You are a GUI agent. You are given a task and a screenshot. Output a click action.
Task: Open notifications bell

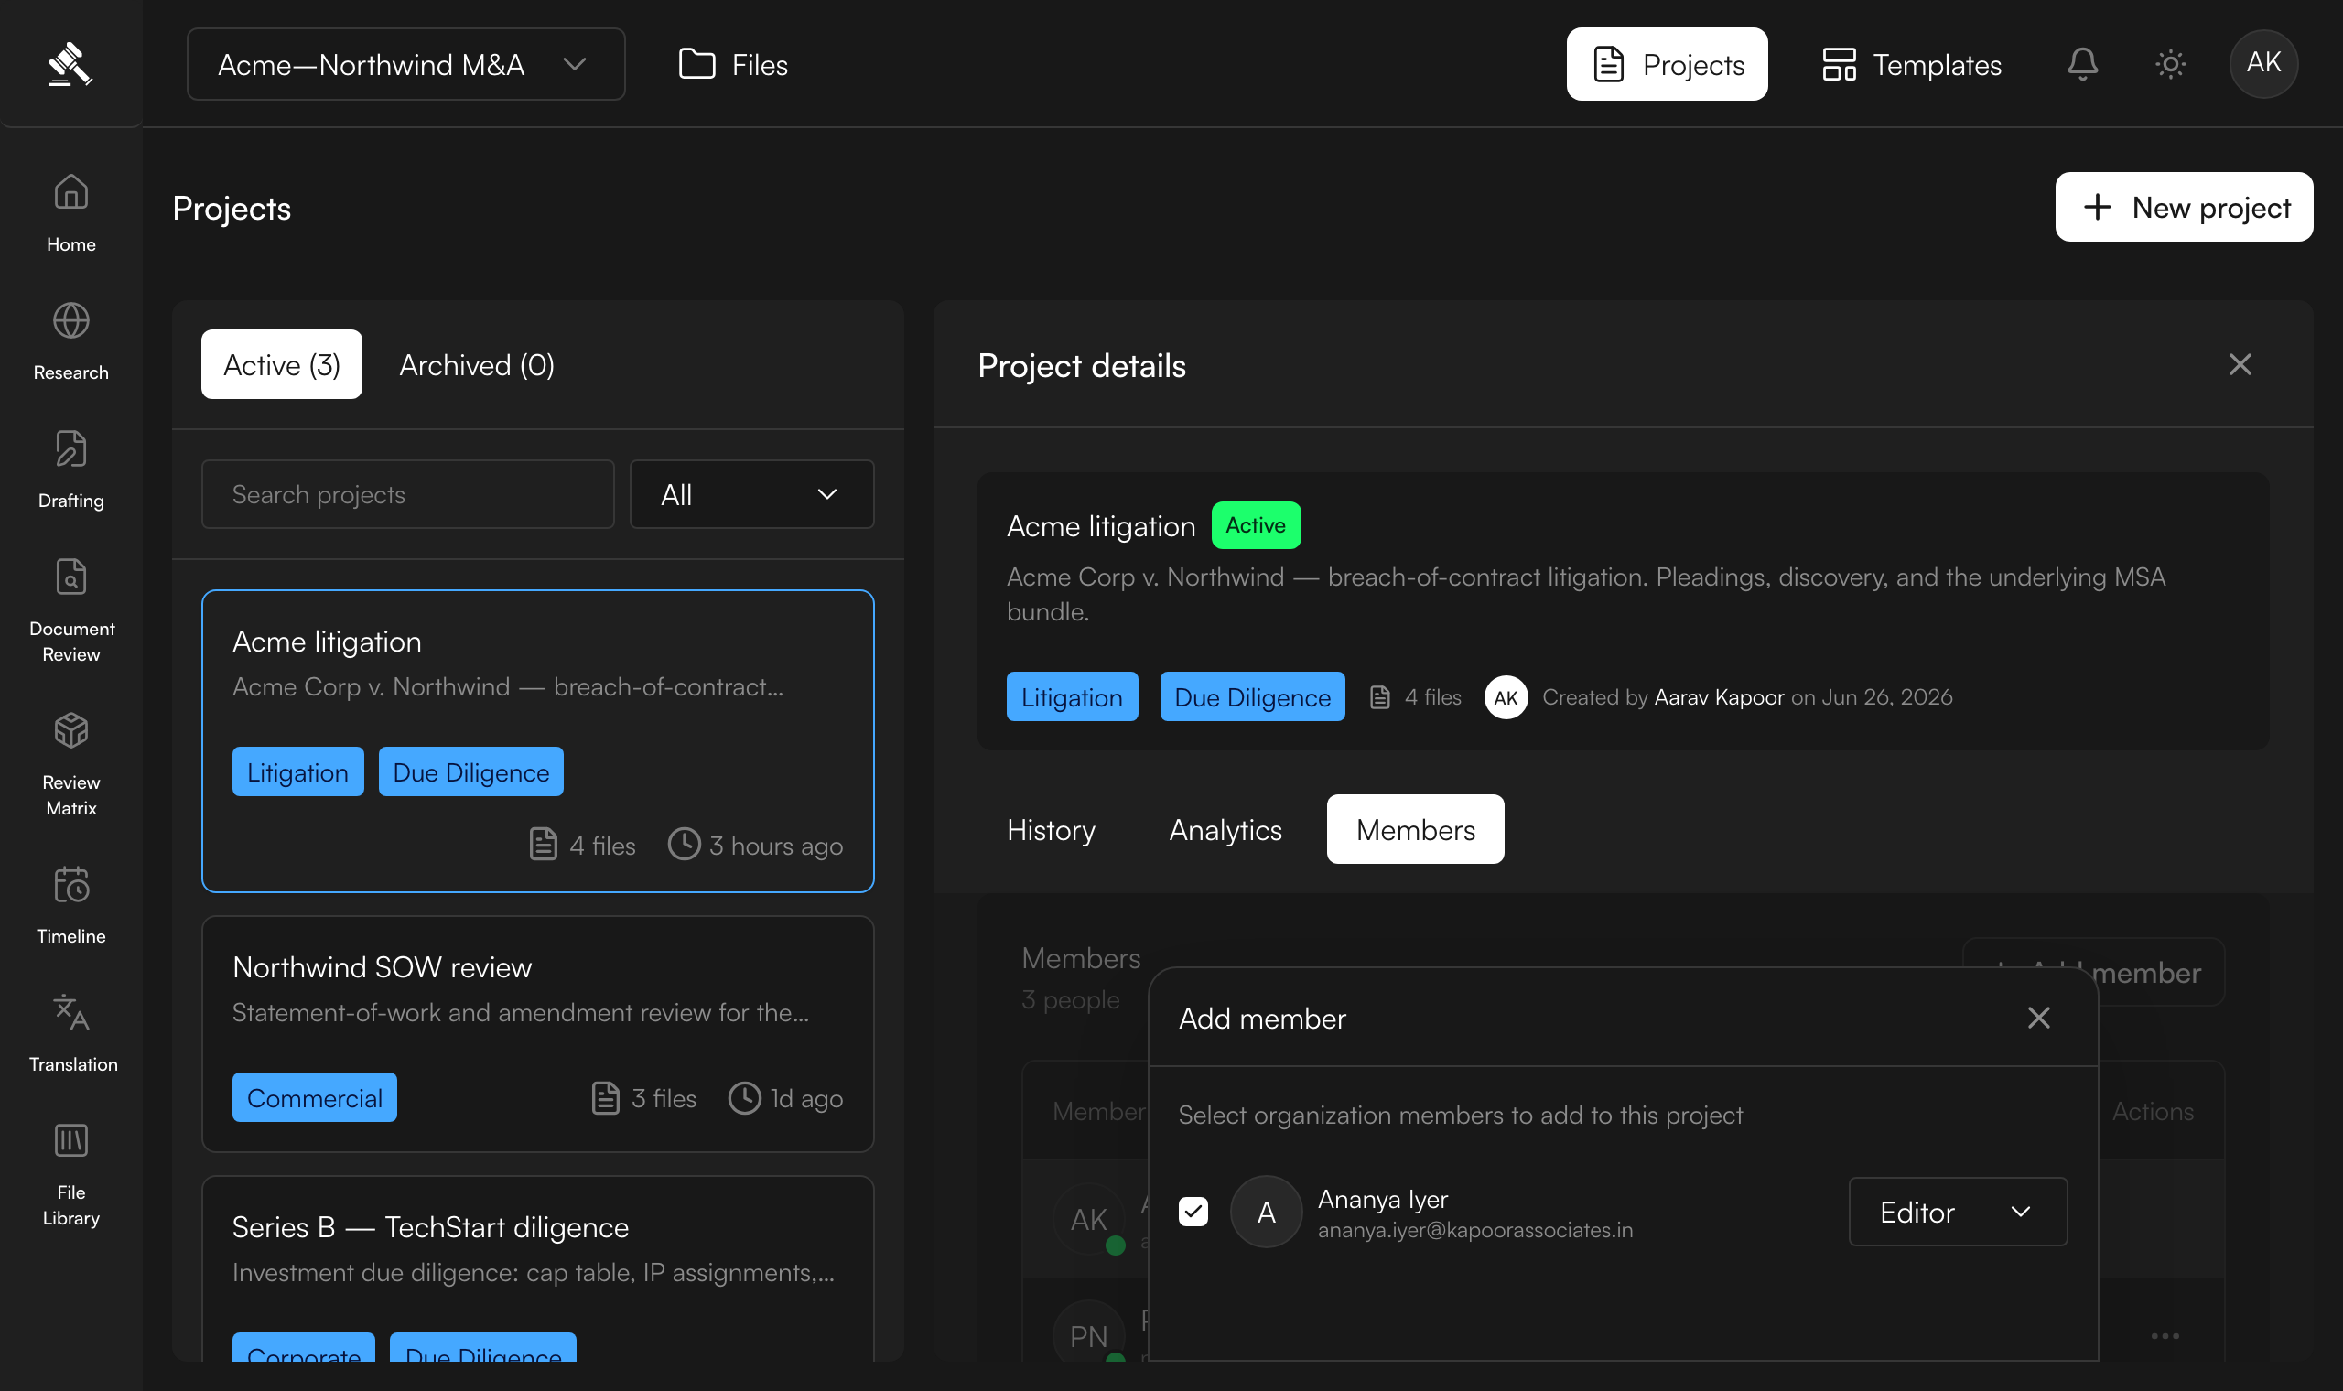point(2082,64)
